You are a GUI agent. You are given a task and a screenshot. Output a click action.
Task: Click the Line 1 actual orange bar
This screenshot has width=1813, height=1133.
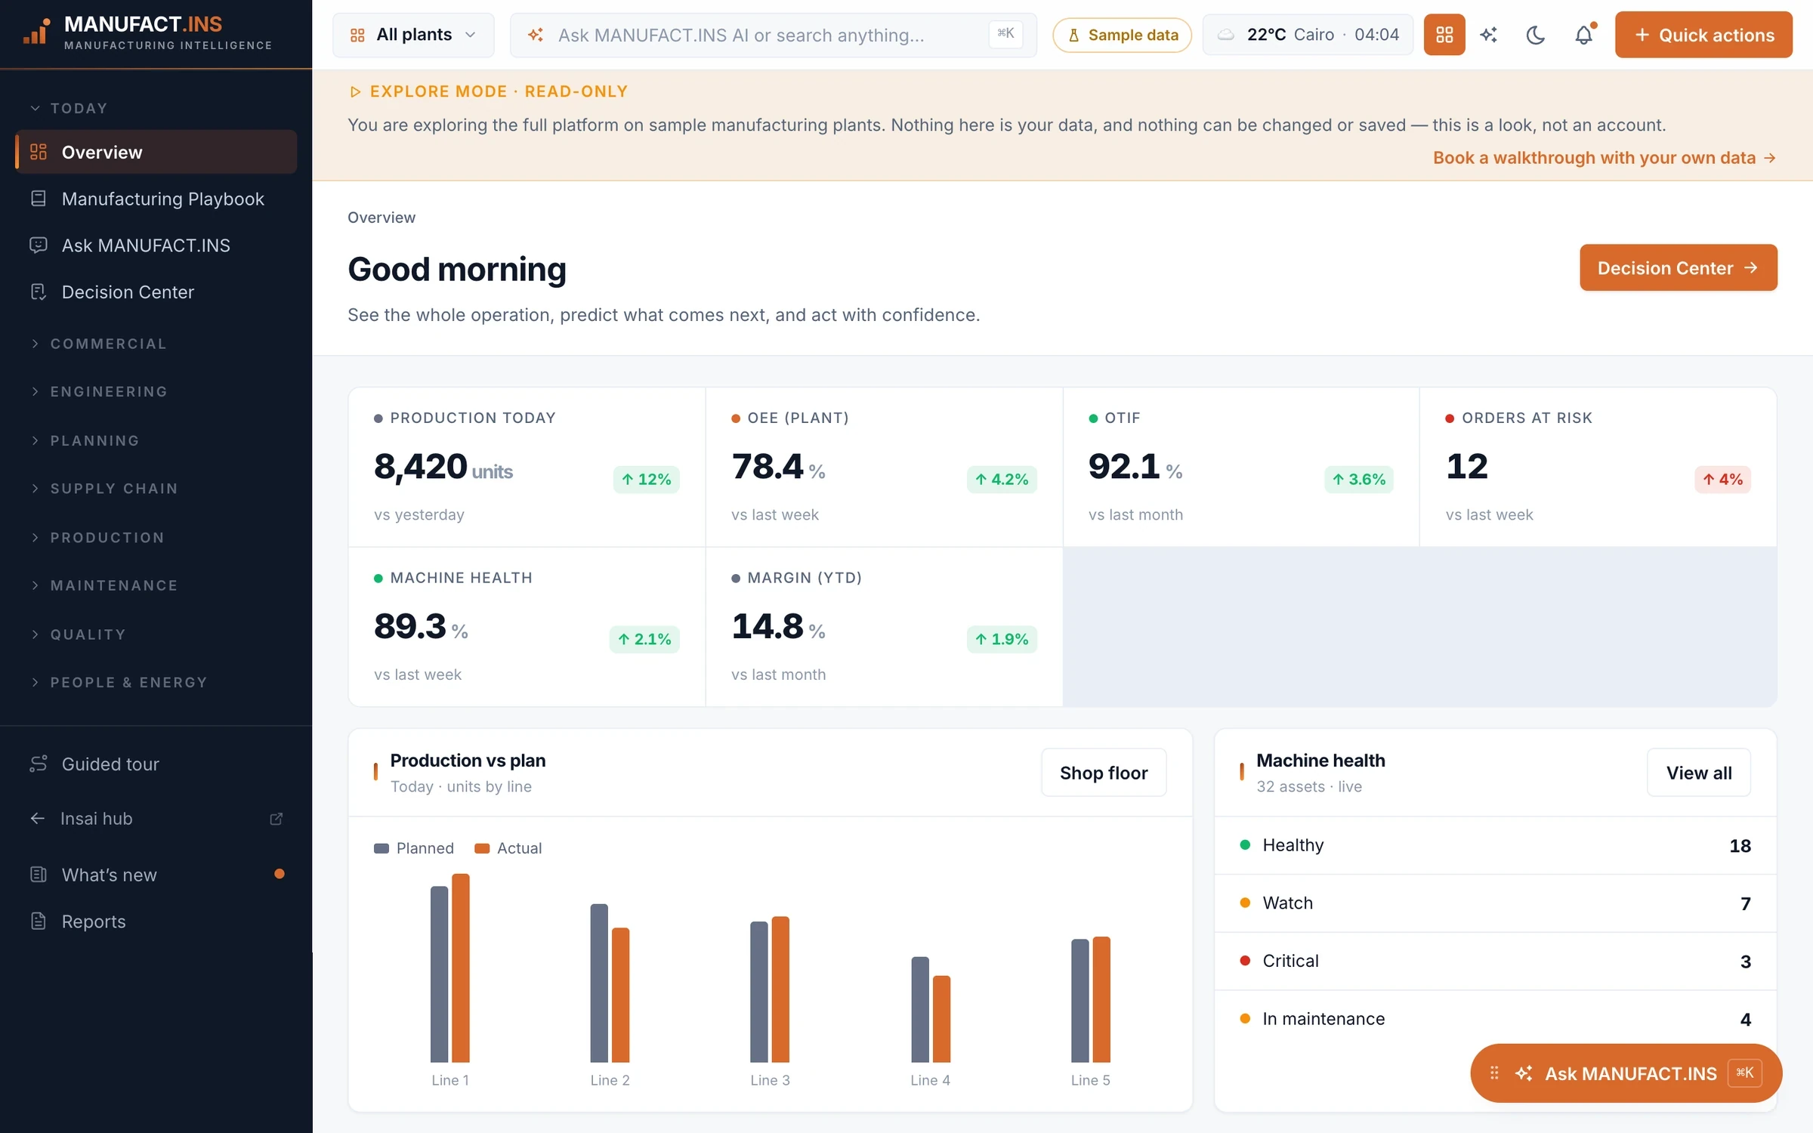(x=460, y=968)
